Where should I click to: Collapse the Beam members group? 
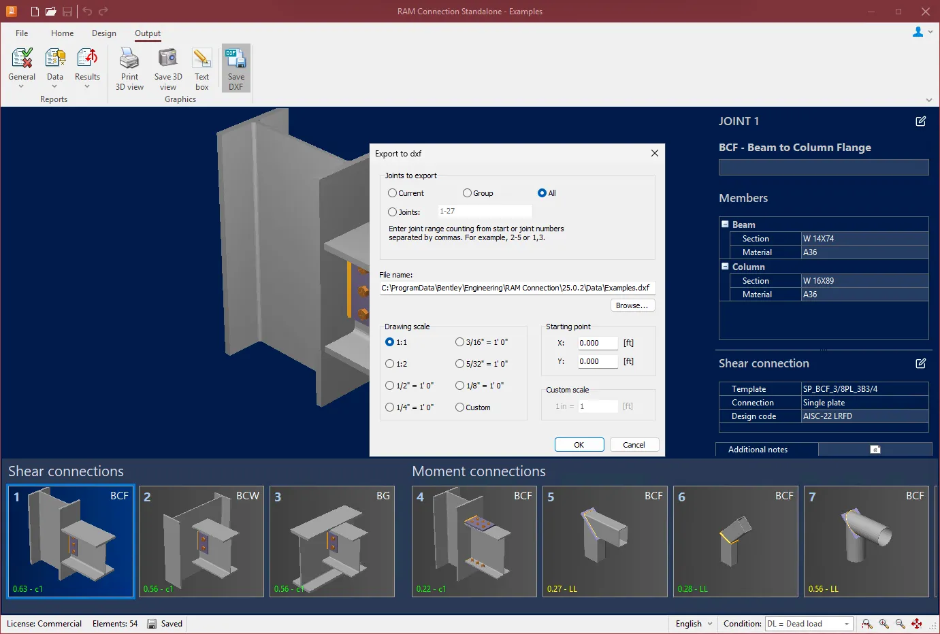(x=725, y=224)
